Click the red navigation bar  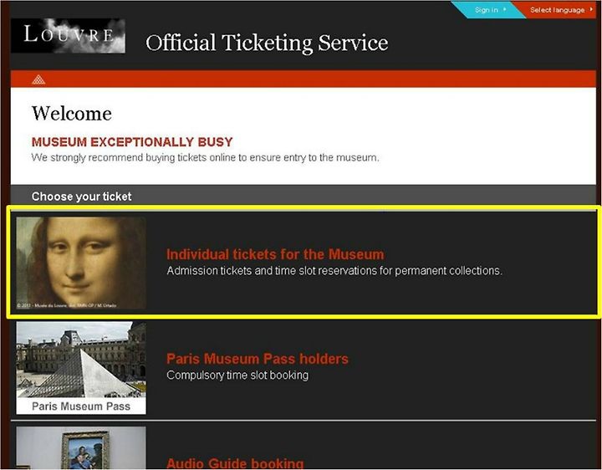click(304, 79)
